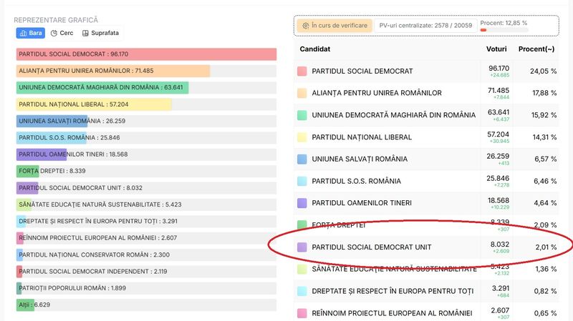This screenshot has width=573, height=321.
Task: Click the green swatch for Uniunea Democrată Maghiară
Action: (302, 115)
